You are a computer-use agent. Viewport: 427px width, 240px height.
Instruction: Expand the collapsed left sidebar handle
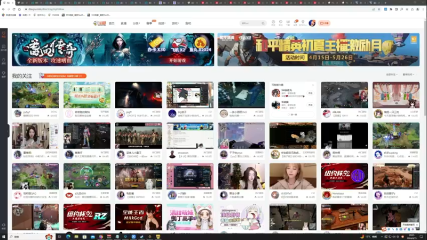pyautogui.click(x=8, y=131)
